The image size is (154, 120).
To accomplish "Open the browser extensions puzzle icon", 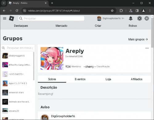I will pyautogui.click(x=121, y=11).
